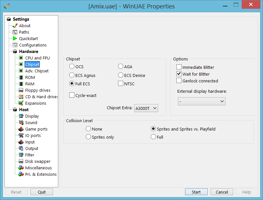The image size is (263, 200).
Task: Click the Paths page icon
Action: [x=15, y=32]
